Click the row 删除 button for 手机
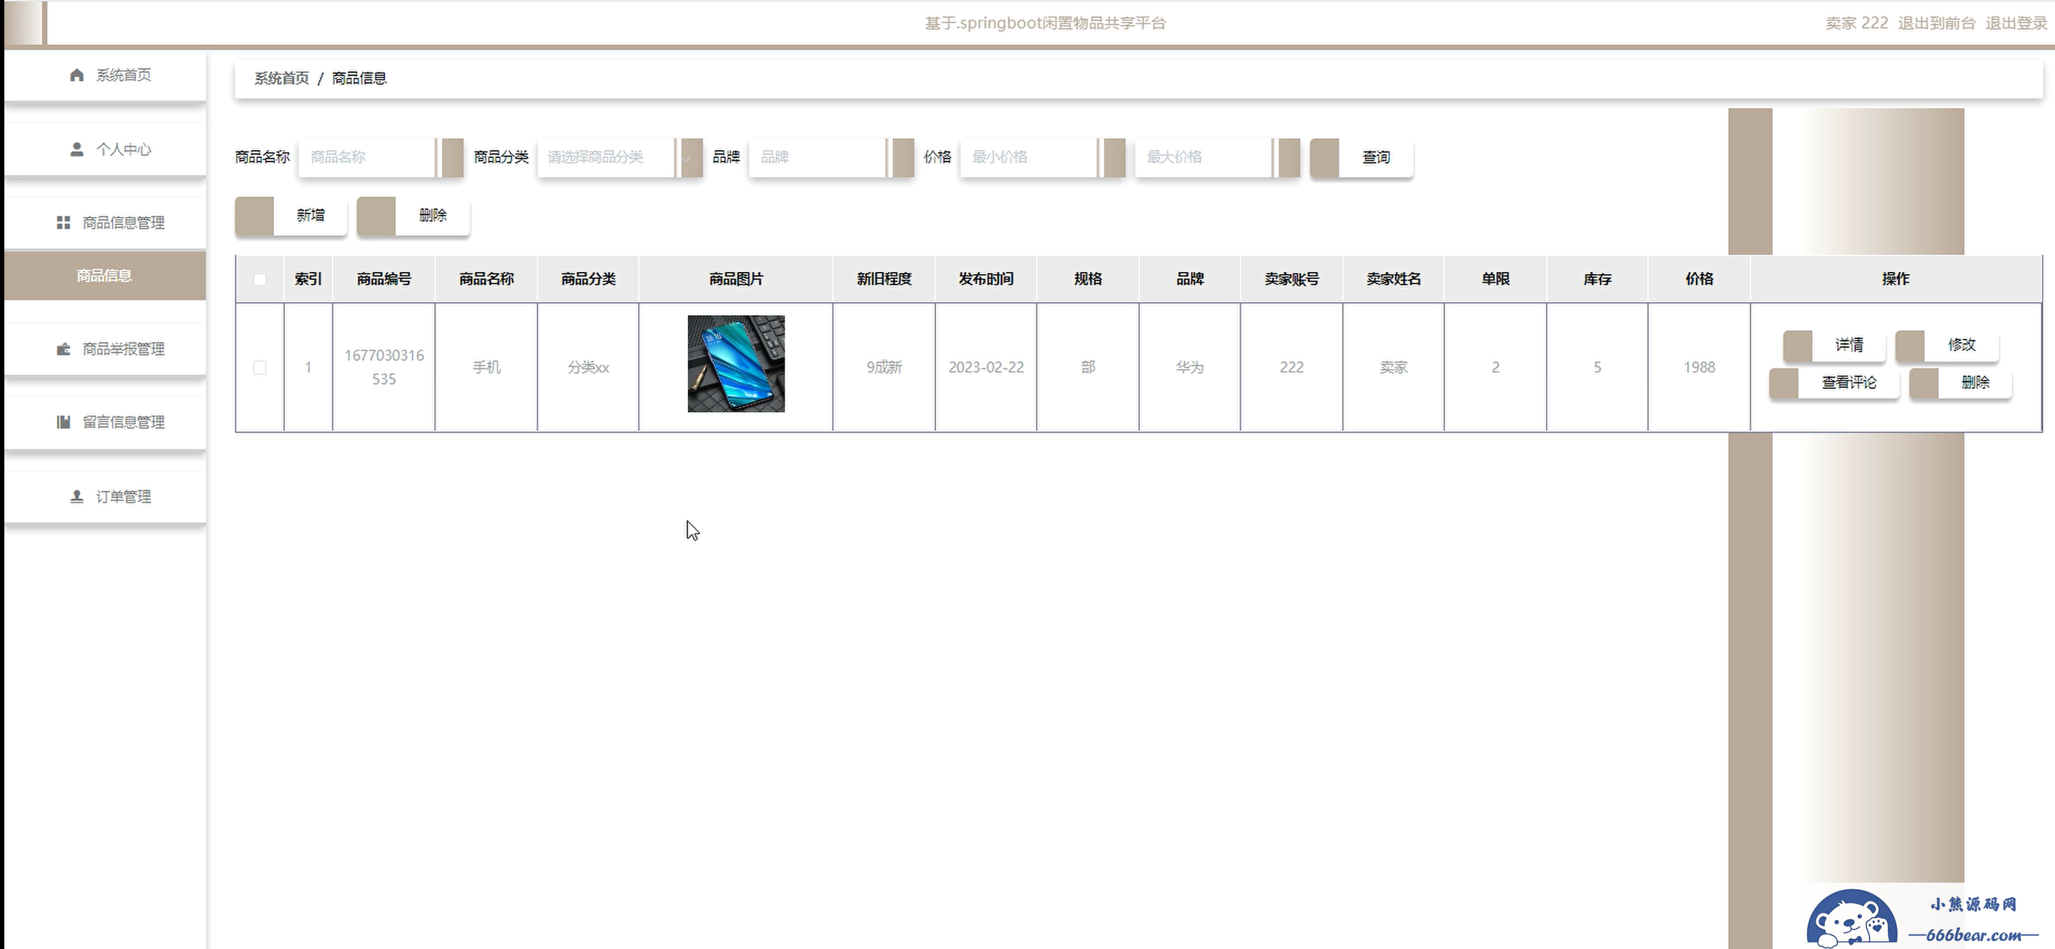The image size is (2055, 949). tap(1960, 382)
